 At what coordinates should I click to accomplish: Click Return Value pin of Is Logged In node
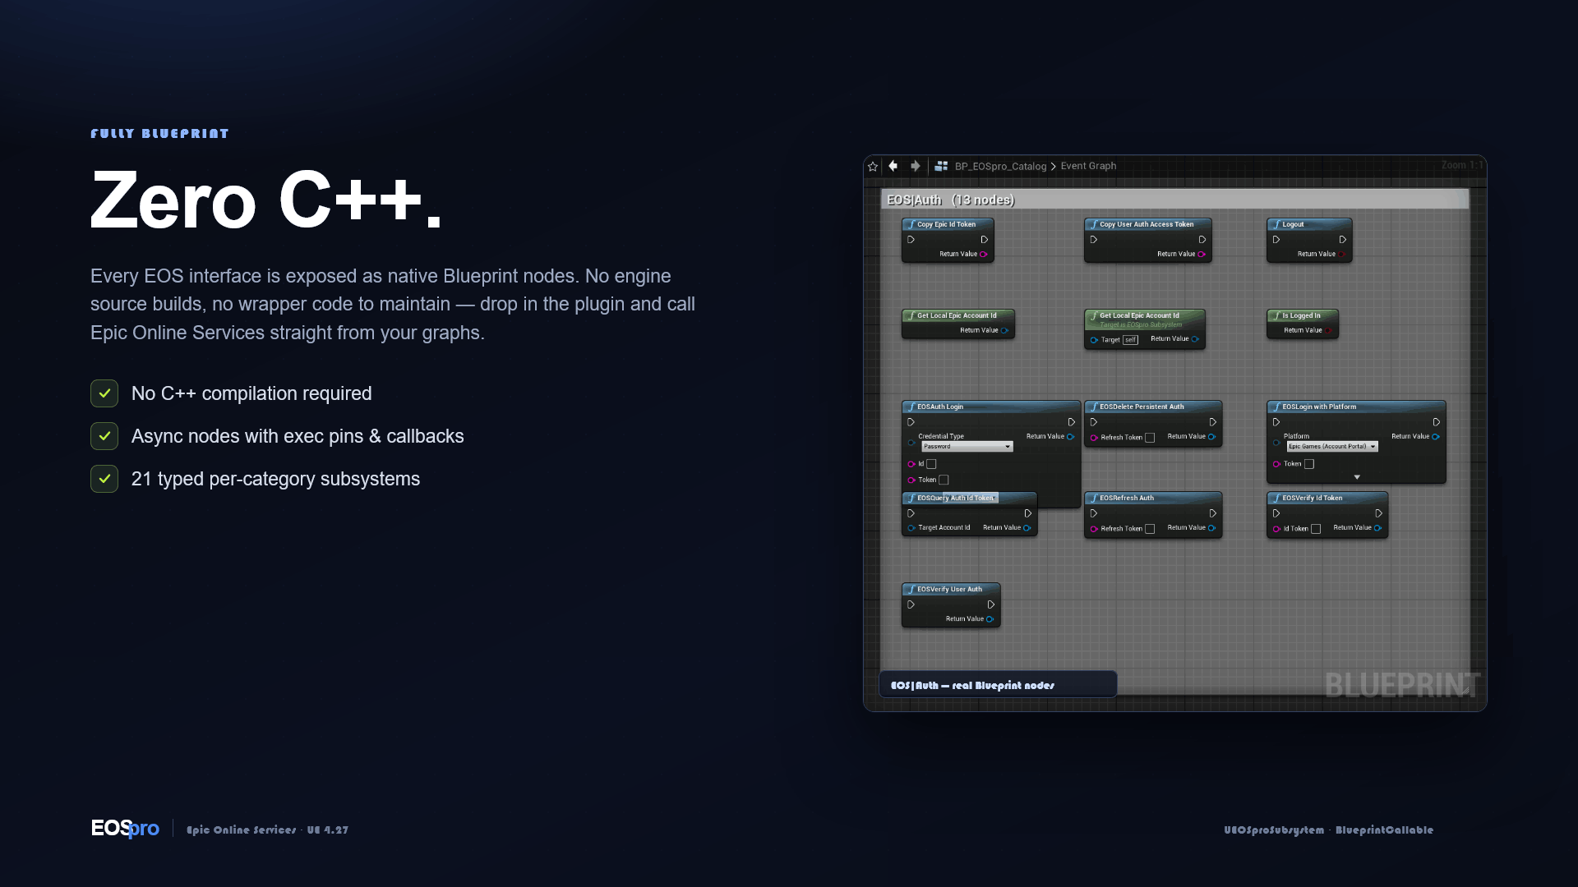[x=1328, y=331]
